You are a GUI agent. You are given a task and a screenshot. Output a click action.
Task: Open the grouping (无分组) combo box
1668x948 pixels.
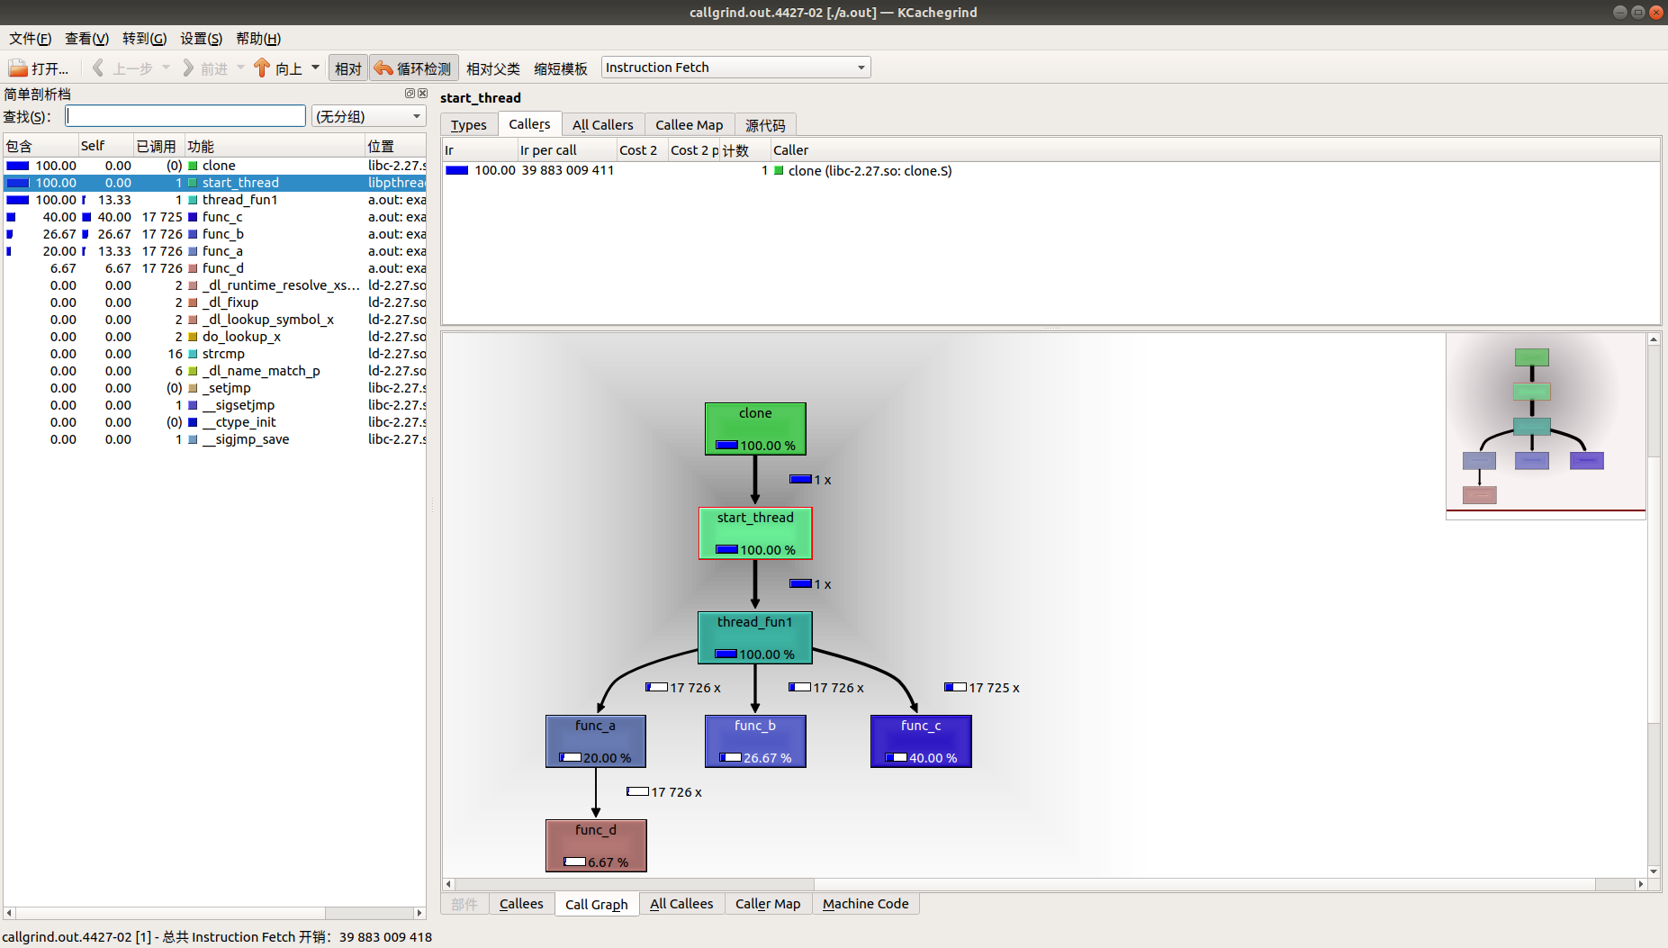pyautogui.click(x=368, y=116)
